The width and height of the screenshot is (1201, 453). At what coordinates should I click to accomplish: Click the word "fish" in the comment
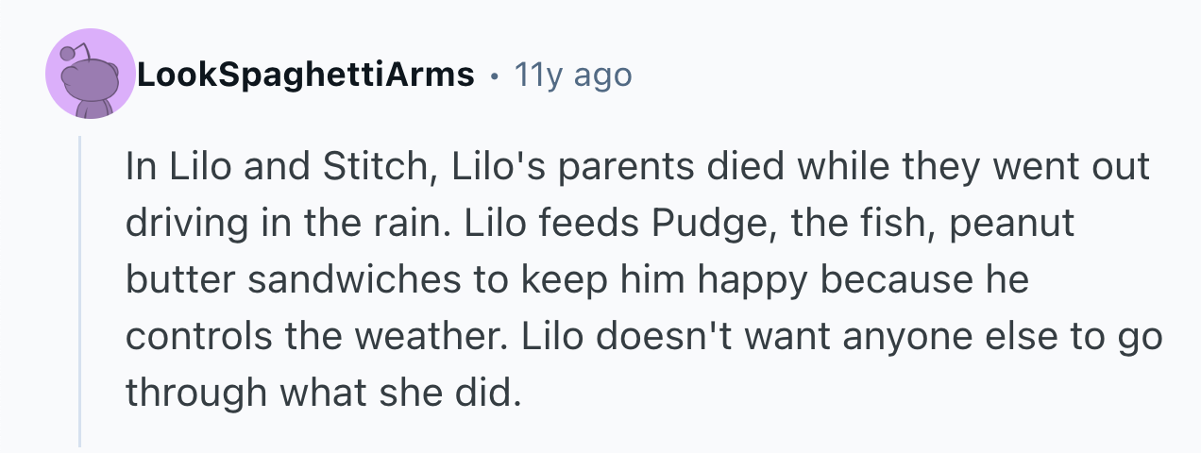coord(873,225)
